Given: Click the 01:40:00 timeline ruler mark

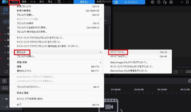Looking at the screenshot, I should [x=116, y=90].
